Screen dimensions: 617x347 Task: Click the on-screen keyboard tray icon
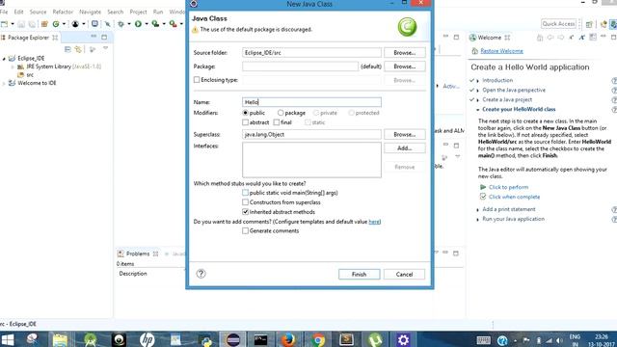[x=483, y=340]
